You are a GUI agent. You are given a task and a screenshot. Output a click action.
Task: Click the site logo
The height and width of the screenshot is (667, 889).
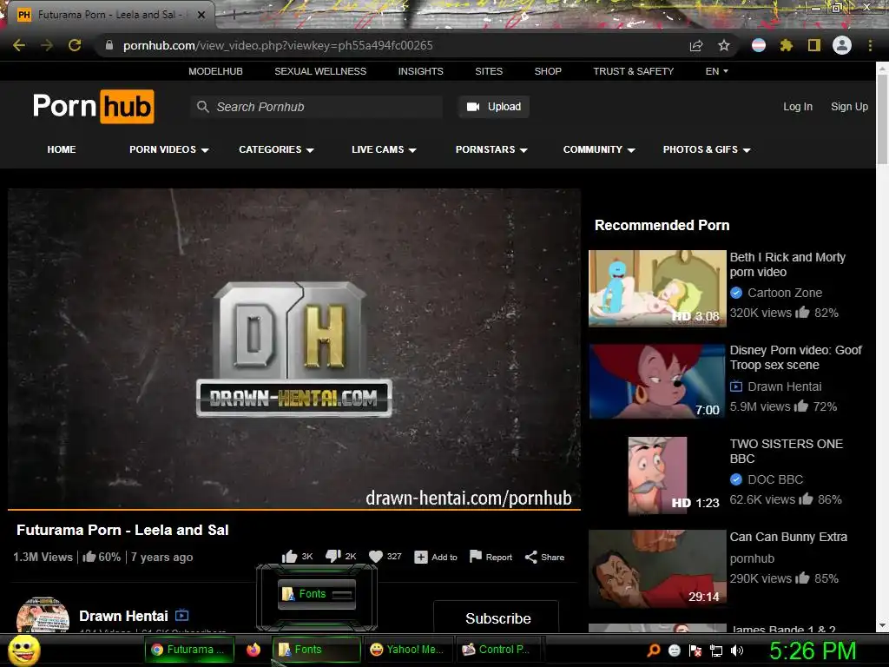(x=94, y=107)
